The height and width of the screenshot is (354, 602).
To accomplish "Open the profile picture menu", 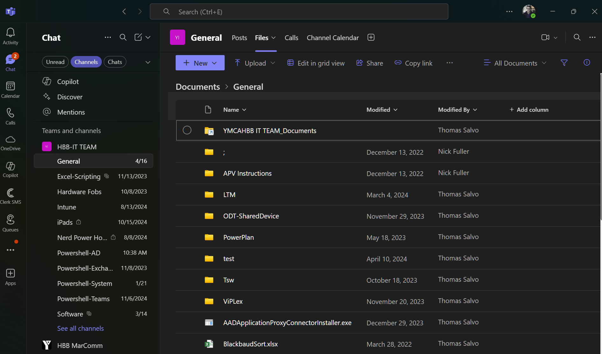I will coord(529,11).
